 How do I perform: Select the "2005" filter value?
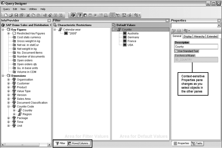(x=73, y=33)
